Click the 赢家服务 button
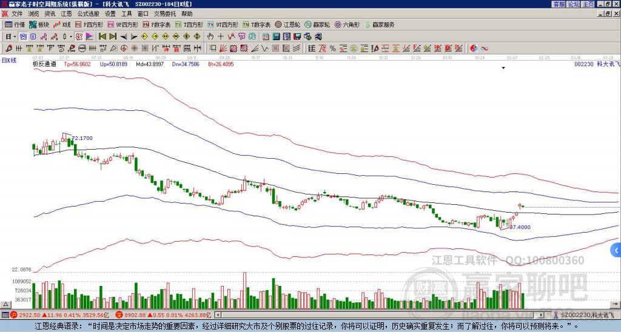The width and height of the screenshot is (621, 332). point(380,25)
